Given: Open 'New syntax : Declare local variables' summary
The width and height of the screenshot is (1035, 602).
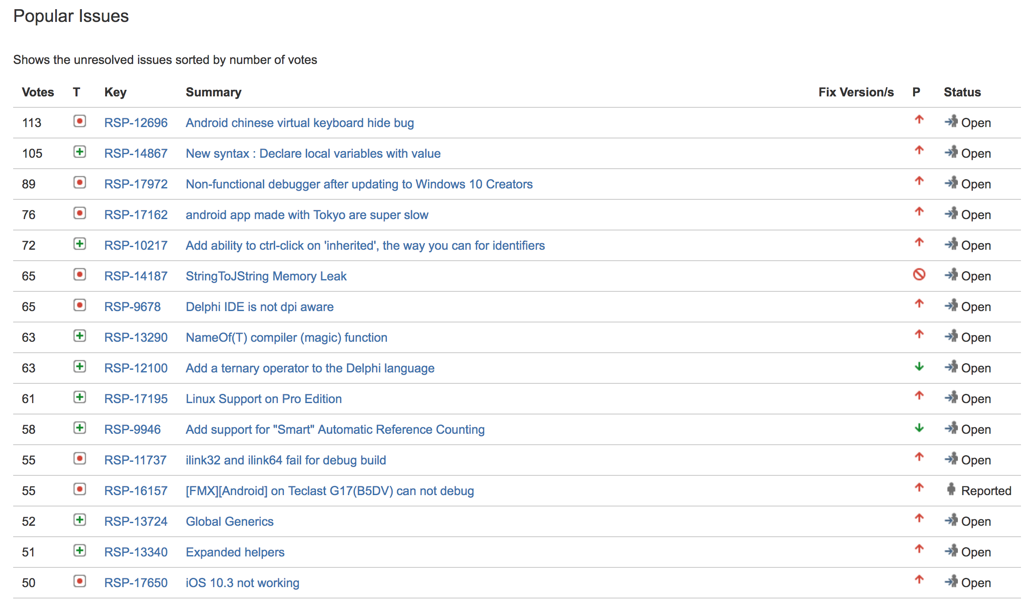Looking at the screenshot, I should [313, 153].
